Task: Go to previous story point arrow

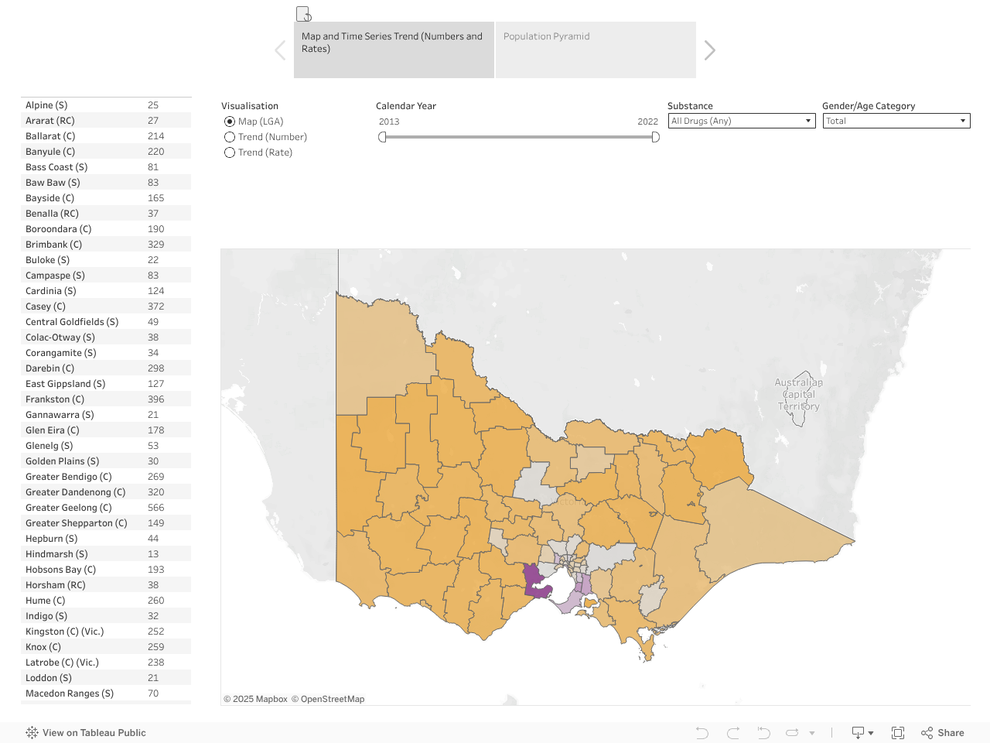Action: tap(280, 50)
